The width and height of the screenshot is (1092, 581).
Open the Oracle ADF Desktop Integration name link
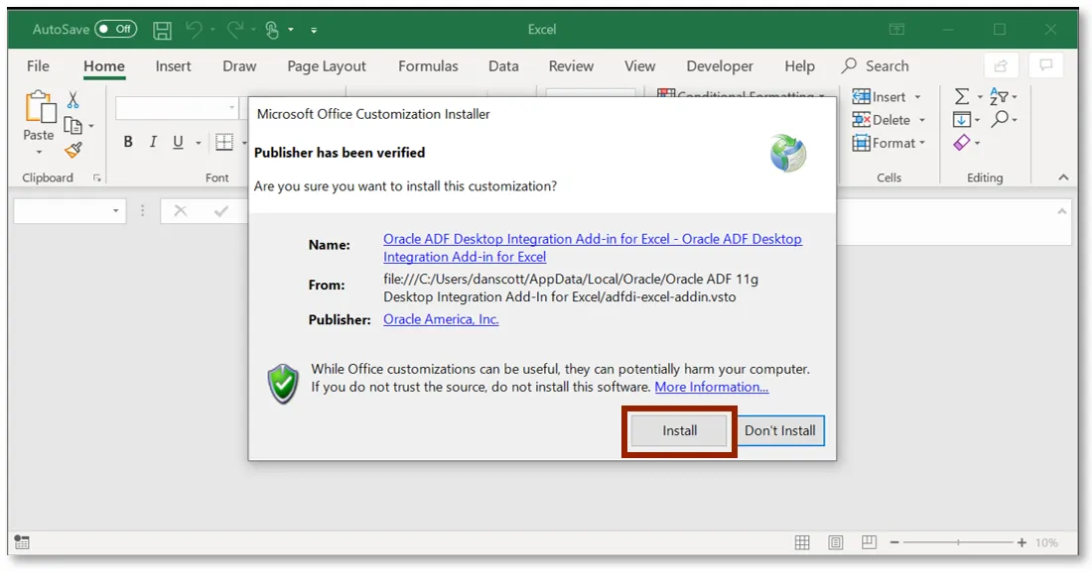[593, 248]
